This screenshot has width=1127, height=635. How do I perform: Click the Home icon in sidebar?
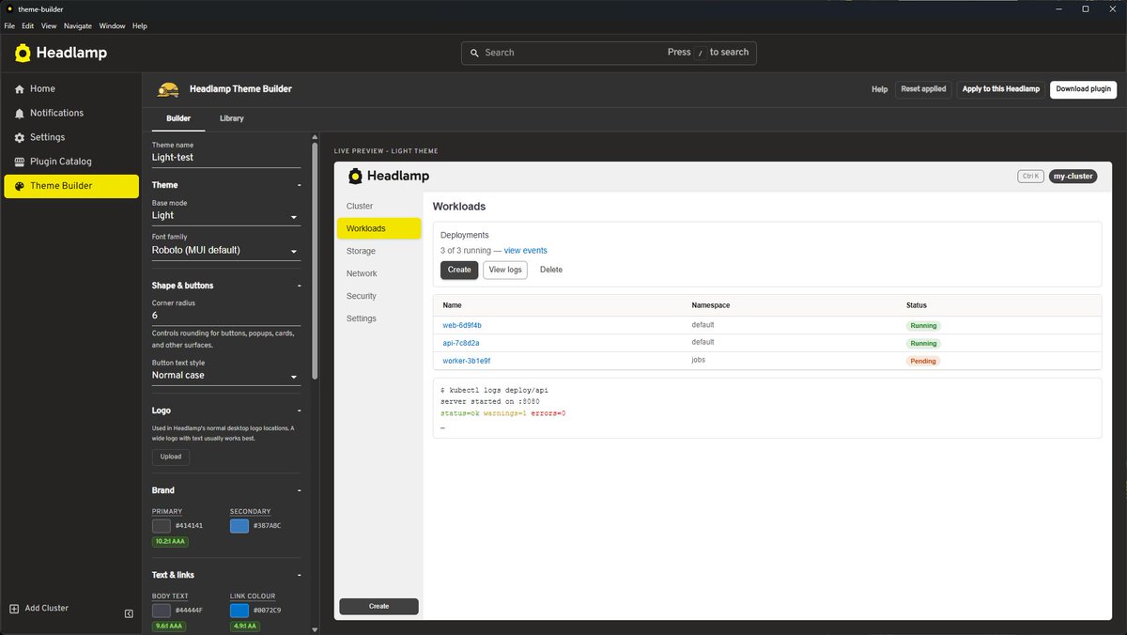pyautogui.click(x=20, y=89)
